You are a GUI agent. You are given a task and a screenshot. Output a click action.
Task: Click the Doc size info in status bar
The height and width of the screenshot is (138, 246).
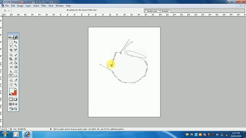pos(20,129)
